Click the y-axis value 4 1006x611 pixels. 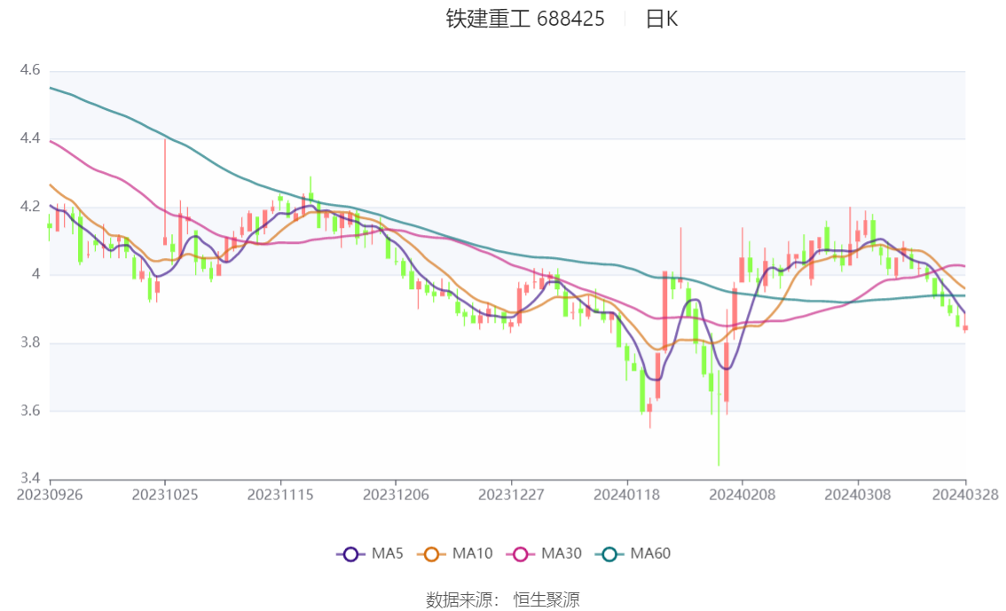[35, 274]
